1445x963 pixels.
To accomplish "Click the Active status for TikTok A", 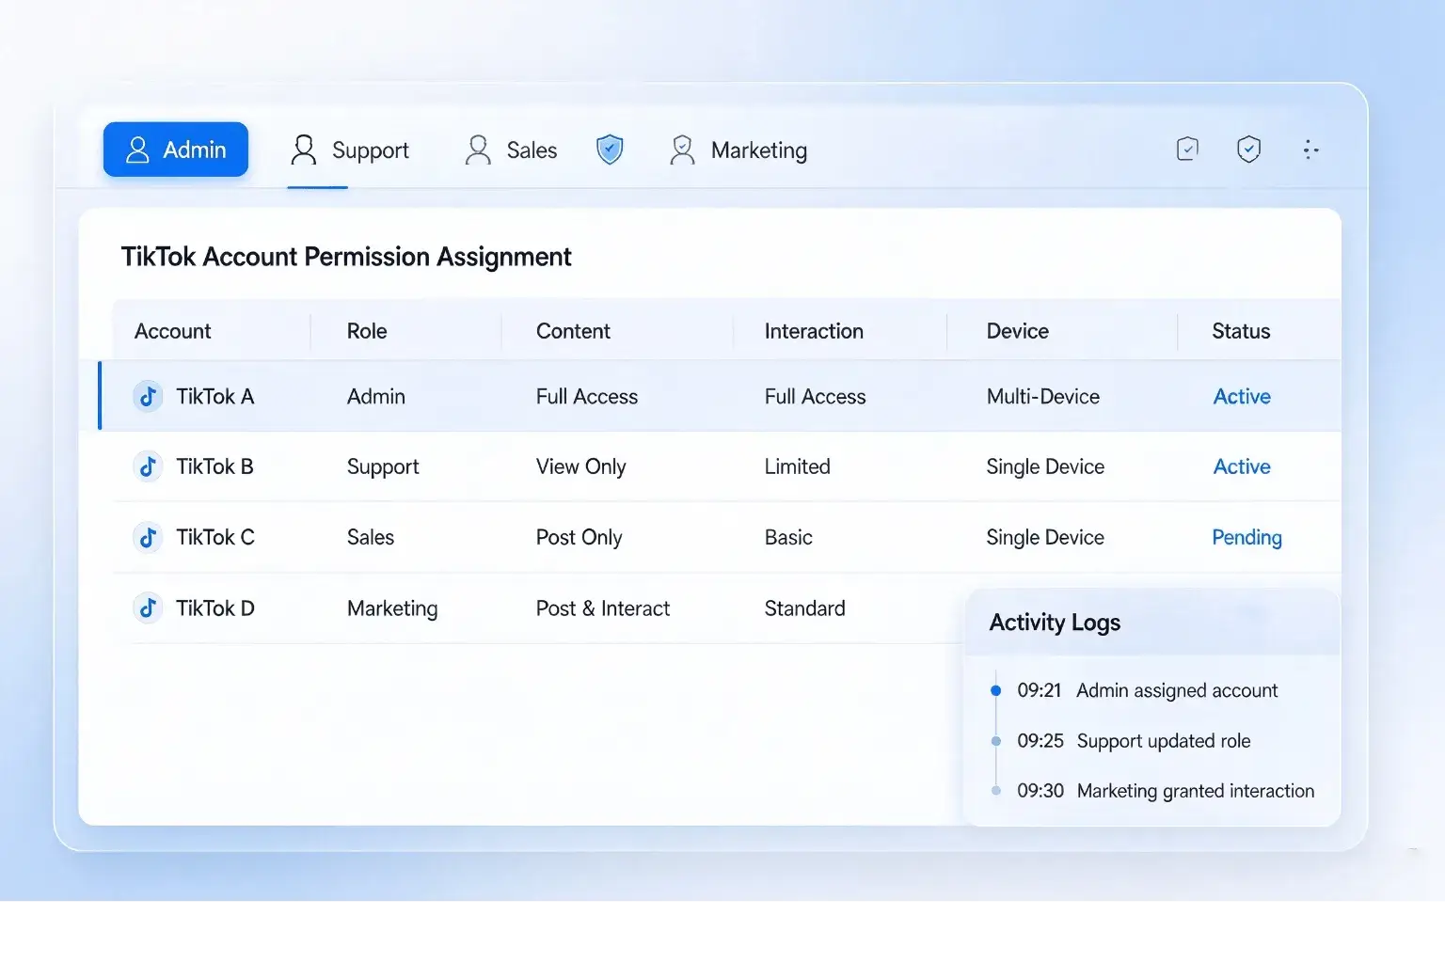I will tap(1242, 397).
